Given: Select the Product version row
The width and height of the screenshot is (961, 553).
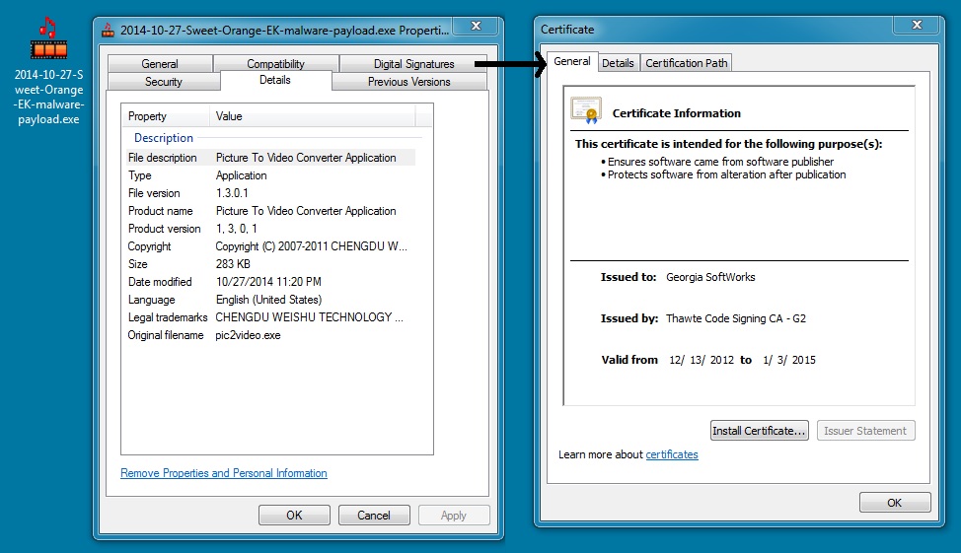Looking at the screenshot, I should [x=270, y=229].
